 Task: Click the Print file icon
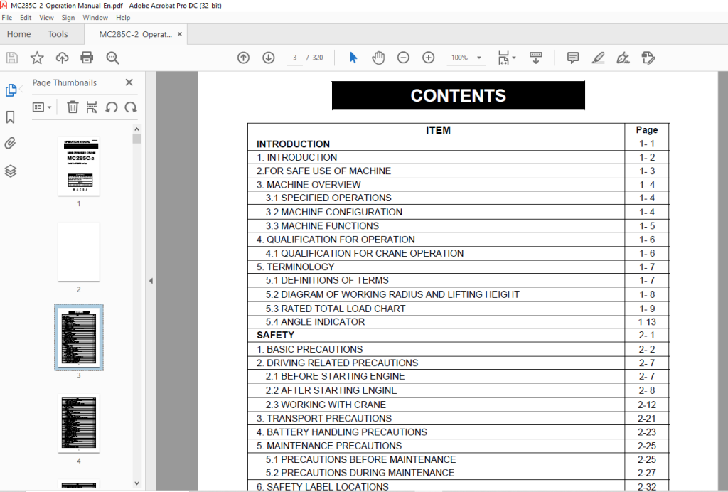tap(87, 58)
